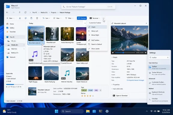Select Reset to Default menu entry
The height and width of the screenshot is (115, 173).
point(97,44)
